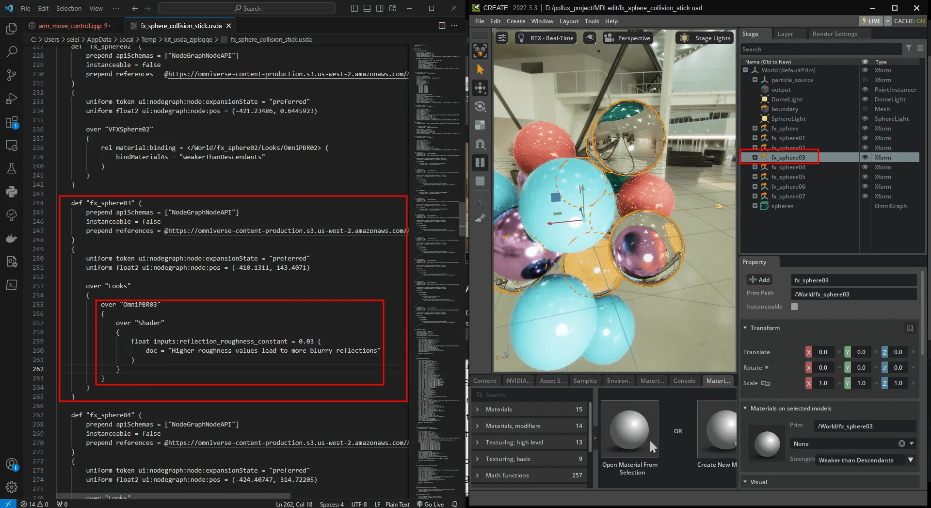
Task: Select the Scale tool
Action: point(481,125)
